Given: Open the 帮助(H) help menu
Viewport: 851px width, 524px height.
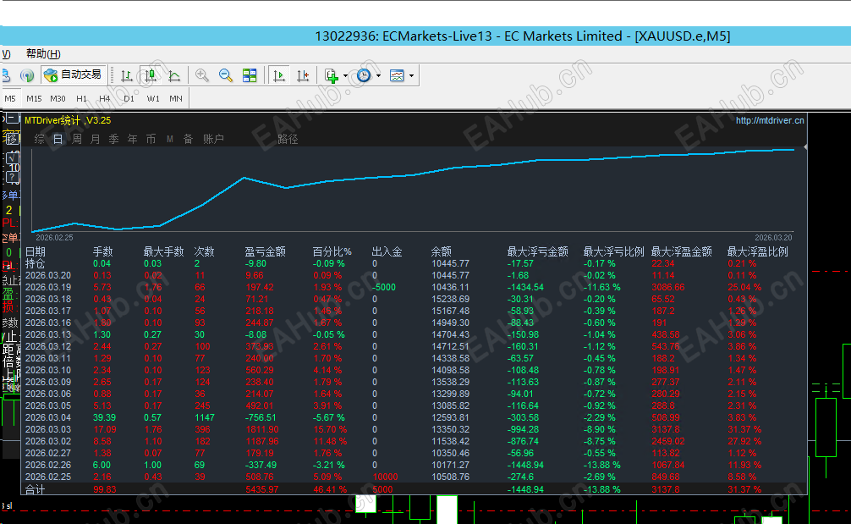Looking at the screenshot, I should tap(43, 54).
